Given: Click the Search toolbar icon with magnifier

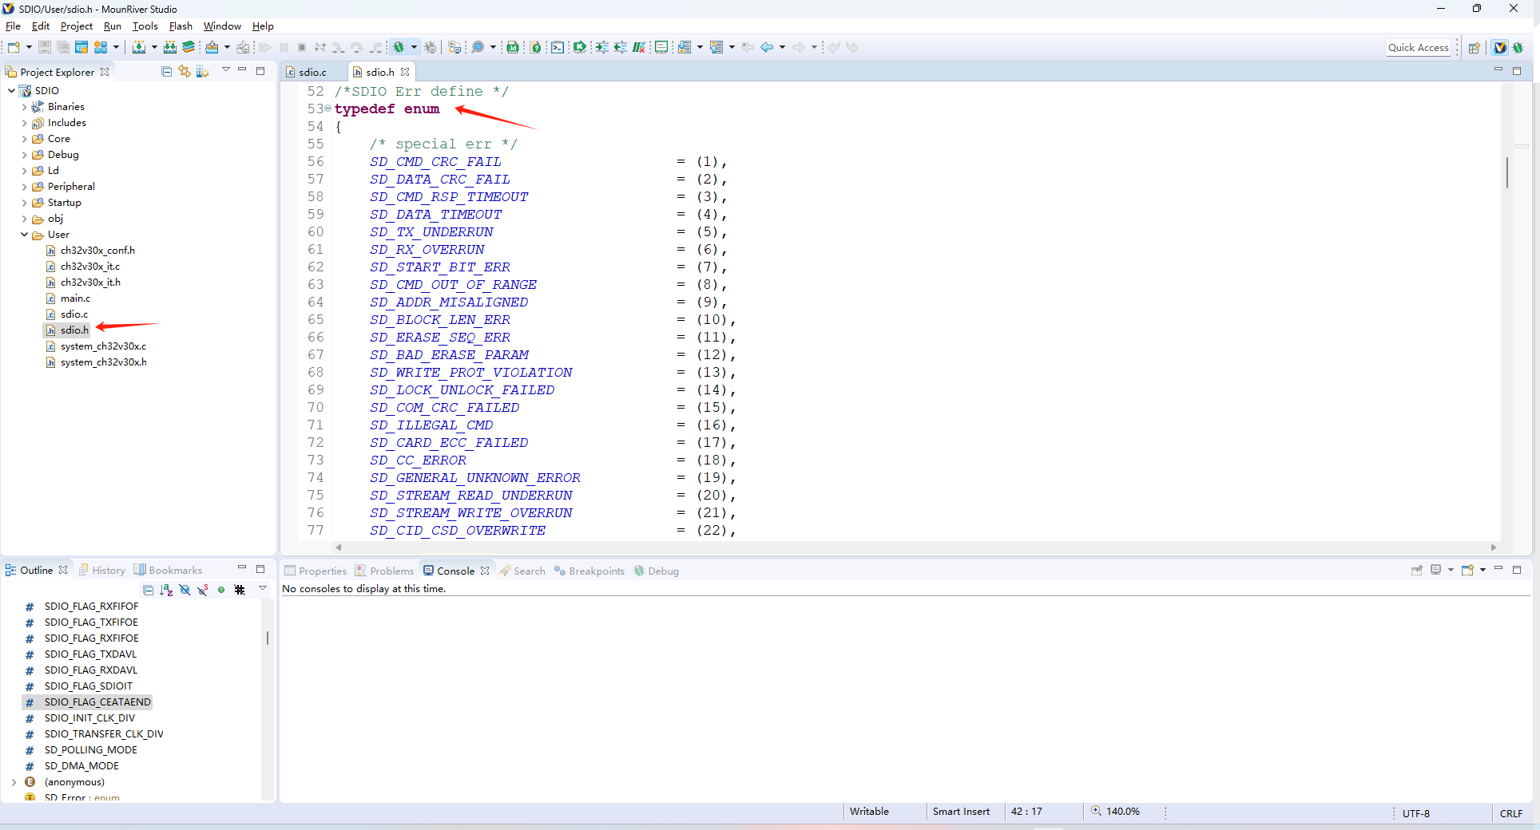Looking at the screenshot, I should coord(478,47).
